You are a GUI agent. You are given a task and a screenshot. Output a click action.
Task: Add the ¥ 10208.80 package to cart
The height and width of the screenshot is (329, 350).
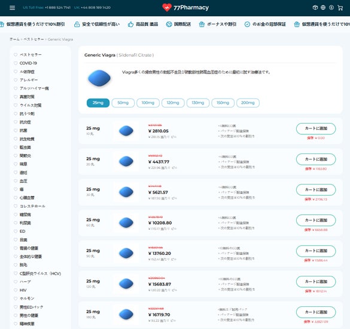[316, 220]
